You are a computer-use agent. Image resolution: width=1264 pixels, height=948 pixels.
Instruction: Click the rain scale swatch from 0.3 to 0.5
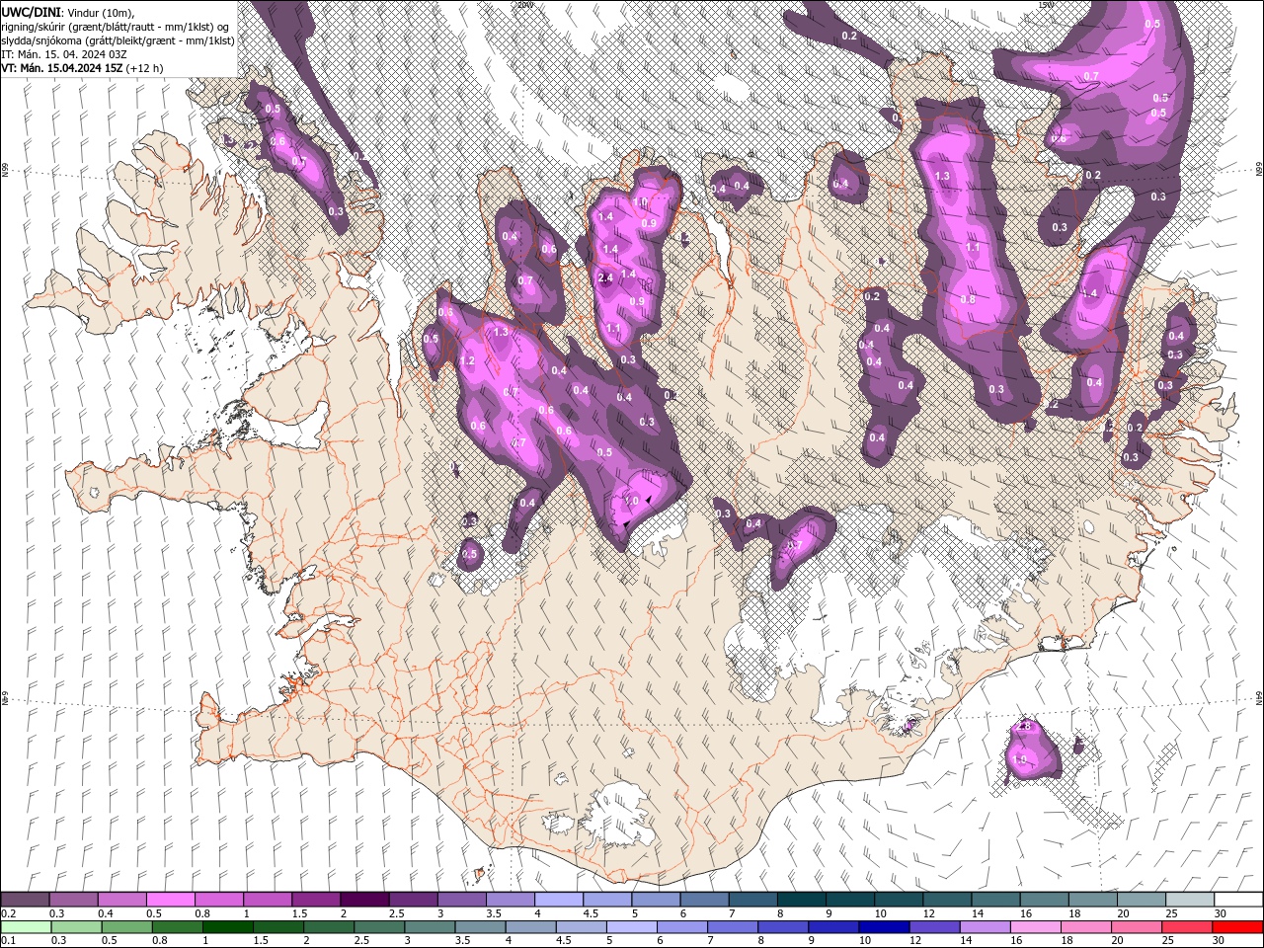click(76, 926)
